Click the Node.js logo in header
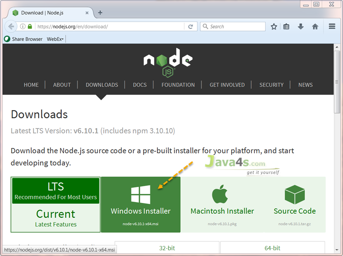This screenshot has height=256, width=343. (168, 63)
